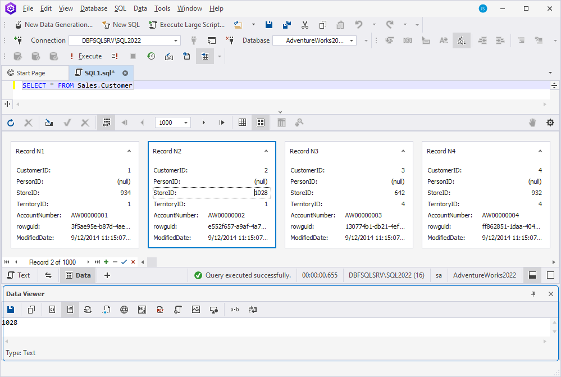Go to next page arrow in grid toolbar
Viewport: 561px width, 377px height.
(204, 123)
